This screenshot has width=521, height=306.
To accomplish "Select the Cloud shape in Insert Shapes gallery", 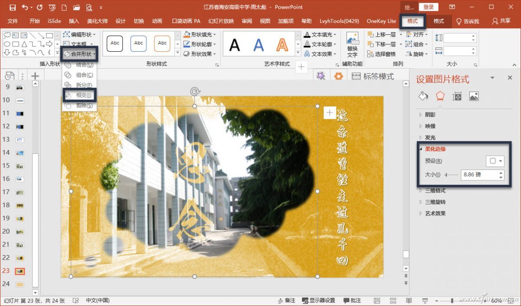I will [x=7, y=35].
